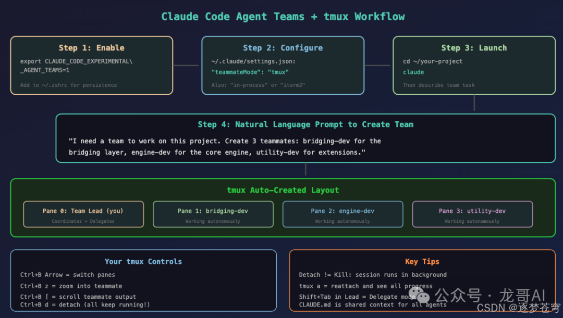Select the "Step 4: Natural Language Prompt to Create Team" heading
563x318 pixels.
pos(305,125)
